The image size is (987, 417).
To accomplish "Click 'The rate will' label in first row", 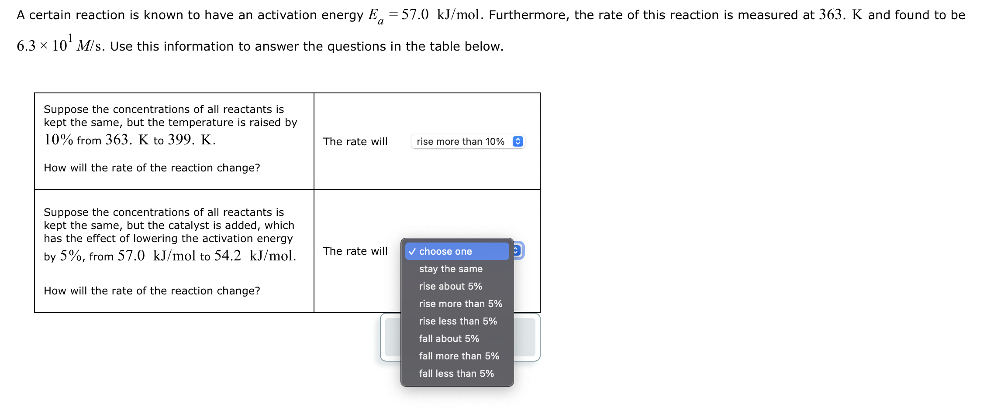I will [355, 141].
